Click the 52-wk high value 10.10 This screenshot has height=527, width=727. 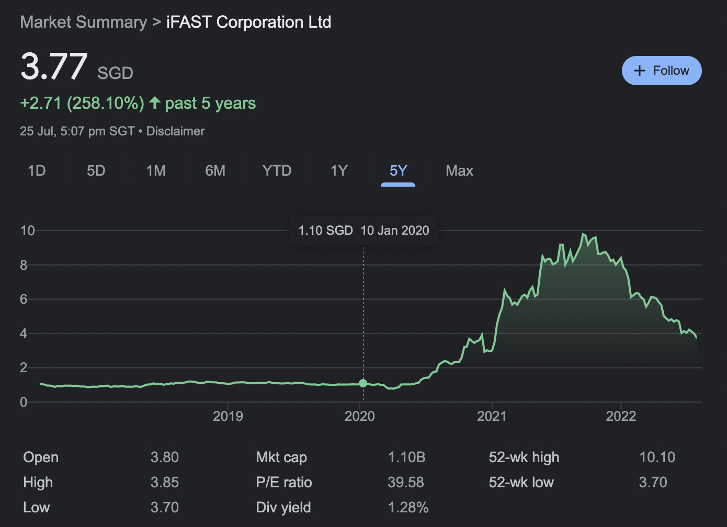[x=657, y=457]
